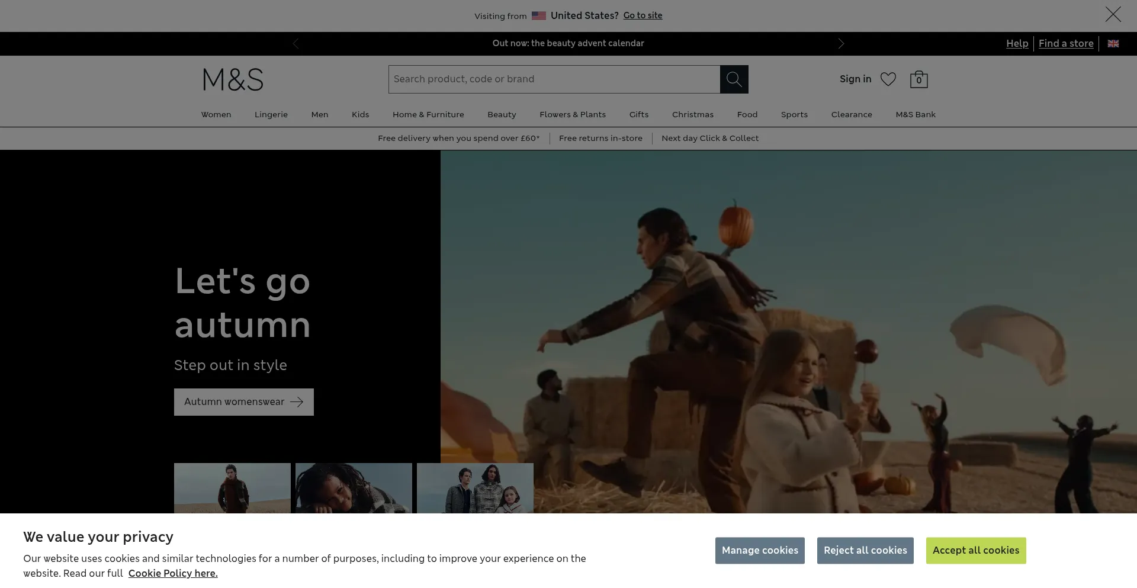Click the search magnifier icon button
1137x588 pixels.
click(x=734, y=79)
